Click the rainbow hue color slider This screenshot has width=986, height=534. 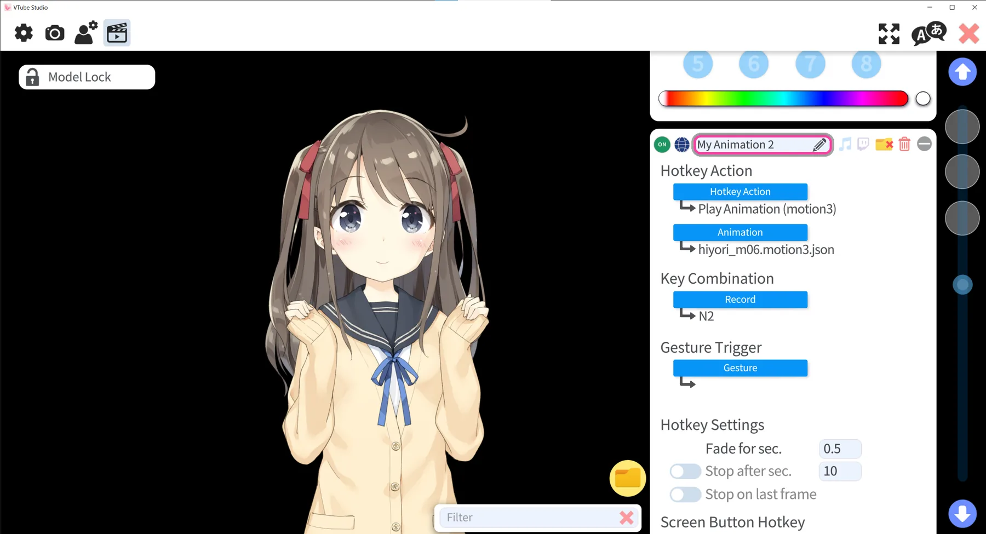coord(783,99)
